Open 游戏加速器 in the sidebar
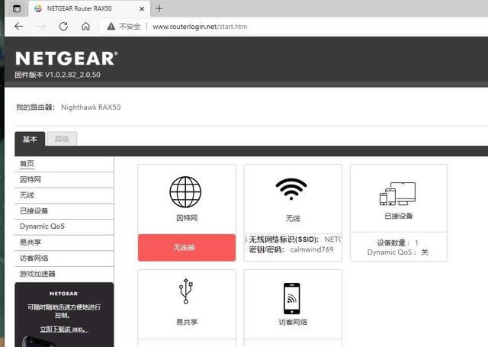The width and height of the screenshot is (488, 347). point(37,274)
